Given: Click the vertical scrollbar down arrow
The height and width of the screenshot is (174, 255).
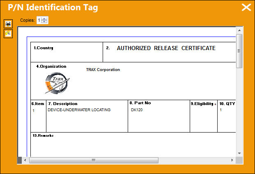Looking at the screenshot, I should (239, 153).
